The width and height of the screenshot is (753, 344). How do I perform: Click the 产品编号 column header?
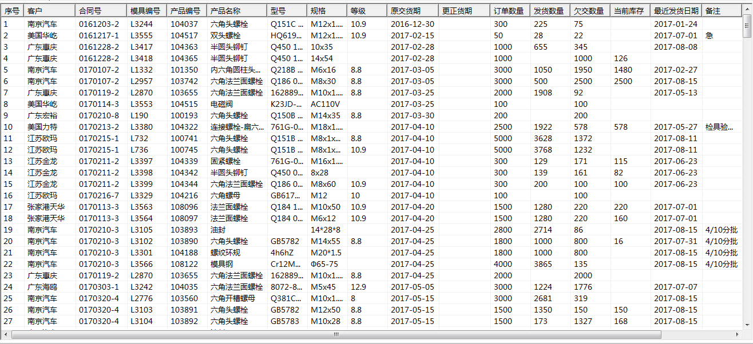[187, 11]
